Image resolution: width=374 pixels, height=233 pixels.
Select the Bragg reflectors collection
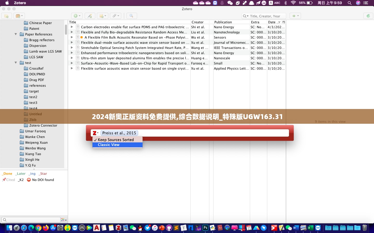click(x=42, y=40)
